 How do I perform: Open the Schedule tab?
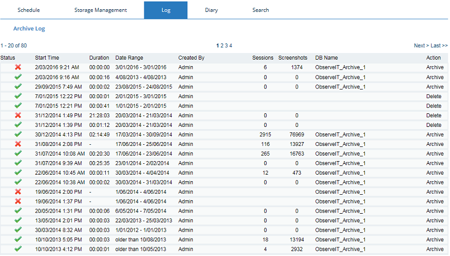(28, 10)
